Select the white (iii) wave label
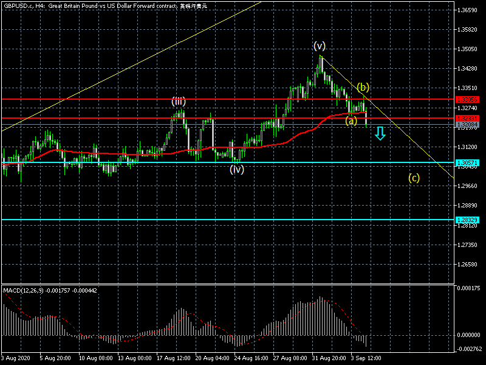The width and height of the screenshot is (486, 365). (178, 102)
